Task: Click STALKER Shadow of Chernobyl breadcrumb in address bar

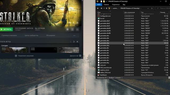Action: 130,8
